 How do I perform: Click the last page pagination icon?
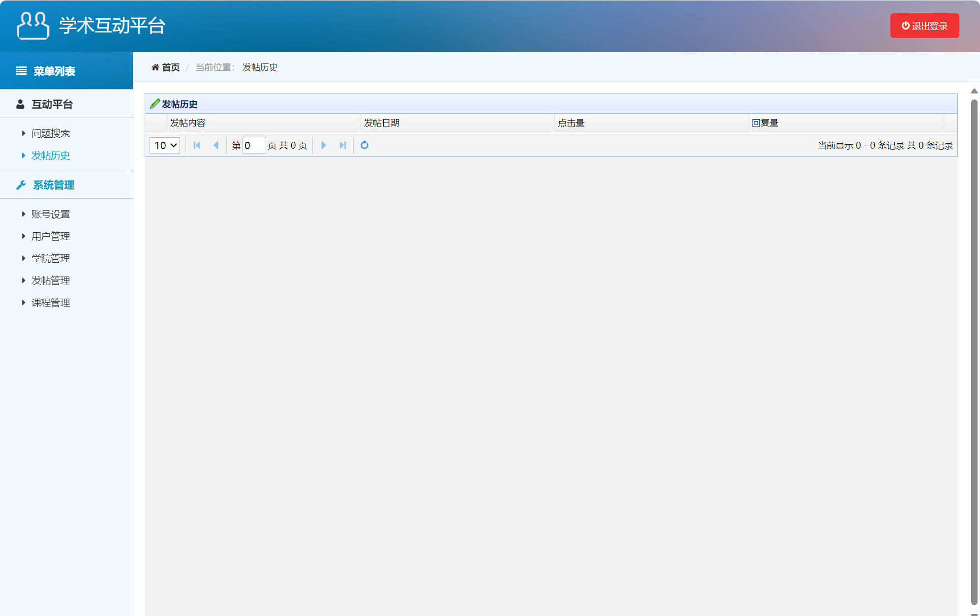pyautogui.click(x=343, y=145)
